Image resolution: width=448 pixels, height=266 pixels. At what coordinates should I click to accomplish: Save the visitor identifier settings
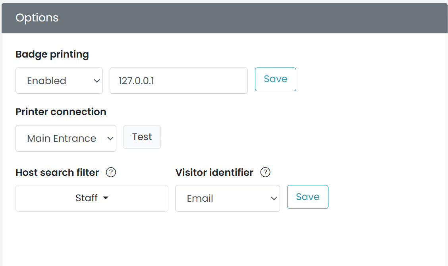click(307, 197)
